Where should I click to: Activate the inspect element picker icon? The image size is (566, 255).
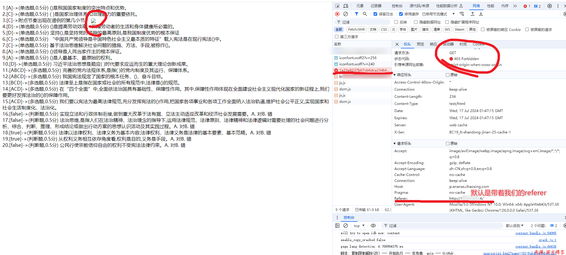click(x=337, y=6)
